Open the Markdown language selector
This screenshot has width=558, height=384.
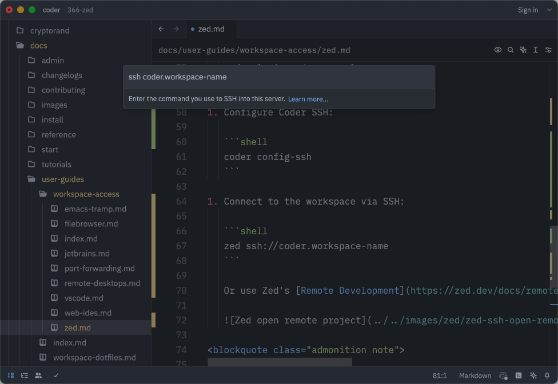pyautogui.click(x=475, y=375)
